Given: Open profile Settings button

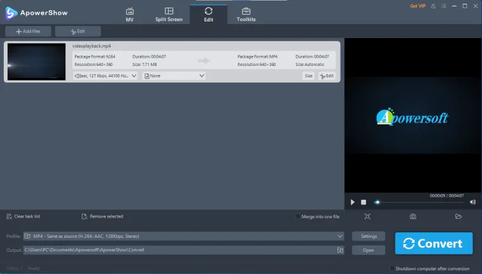Looking at the screenshot, I should tap(368, 236).
